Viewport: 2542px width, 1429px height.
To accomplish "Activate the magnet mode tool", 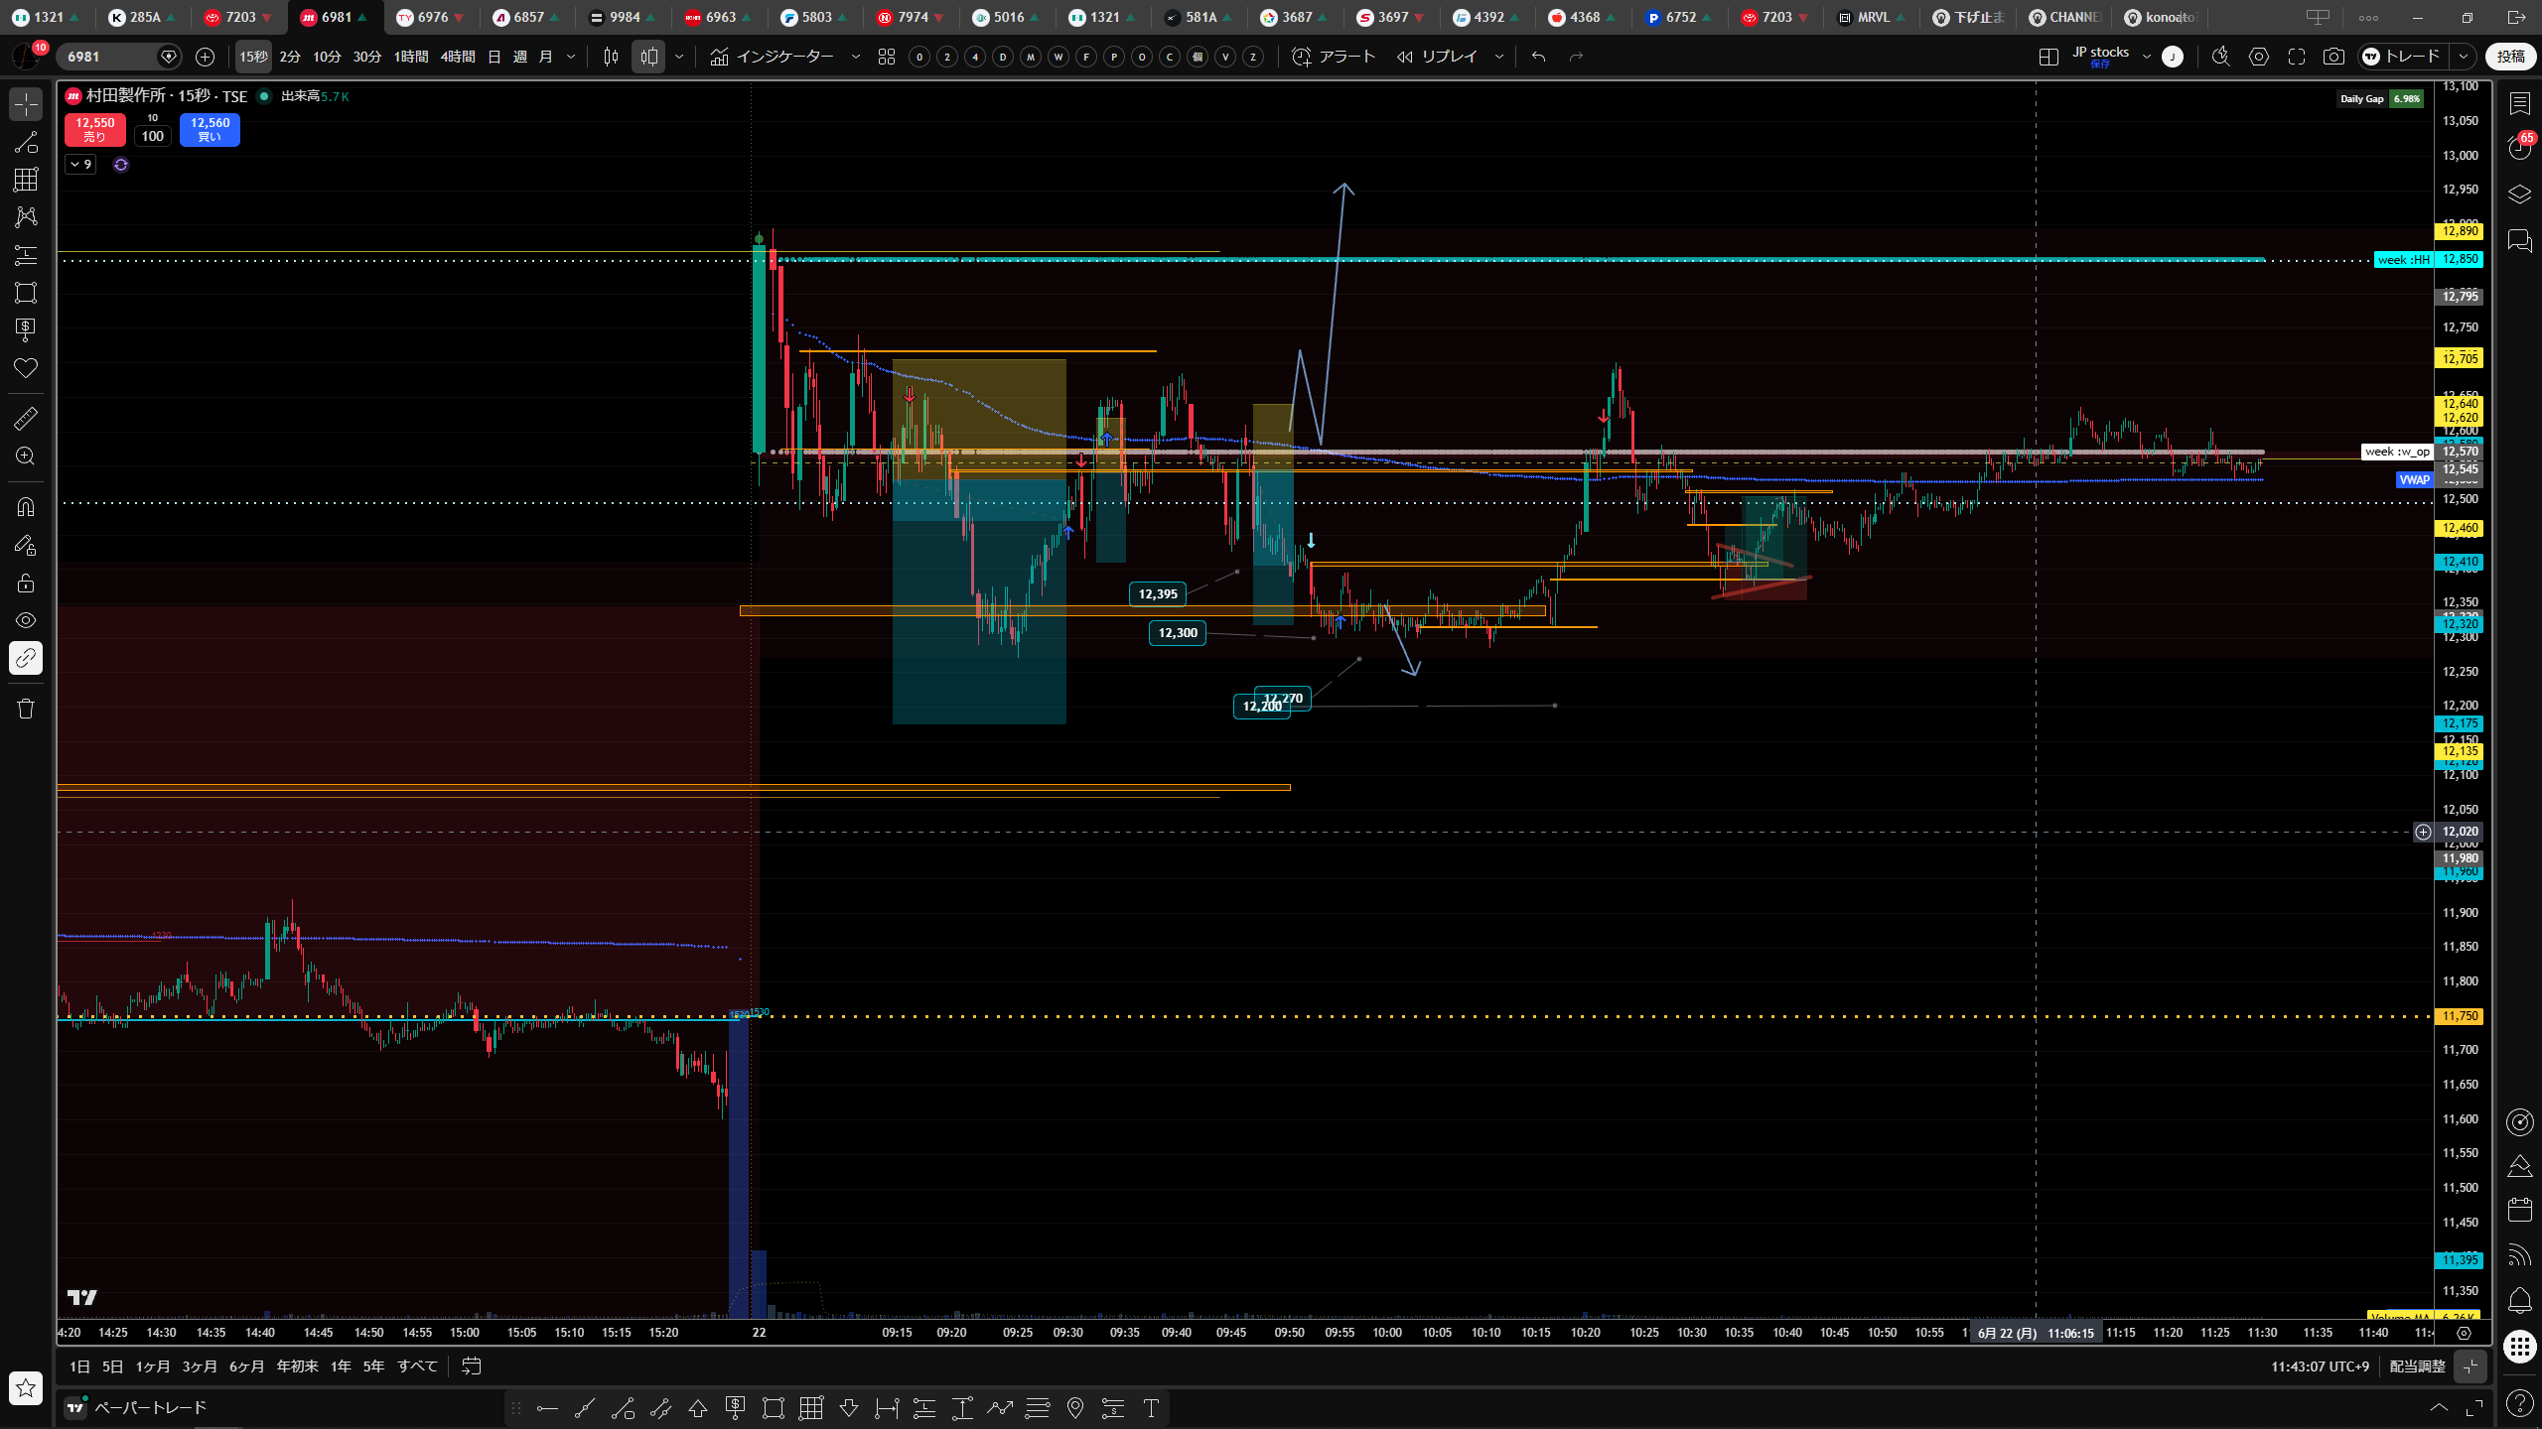I will 26,507.
